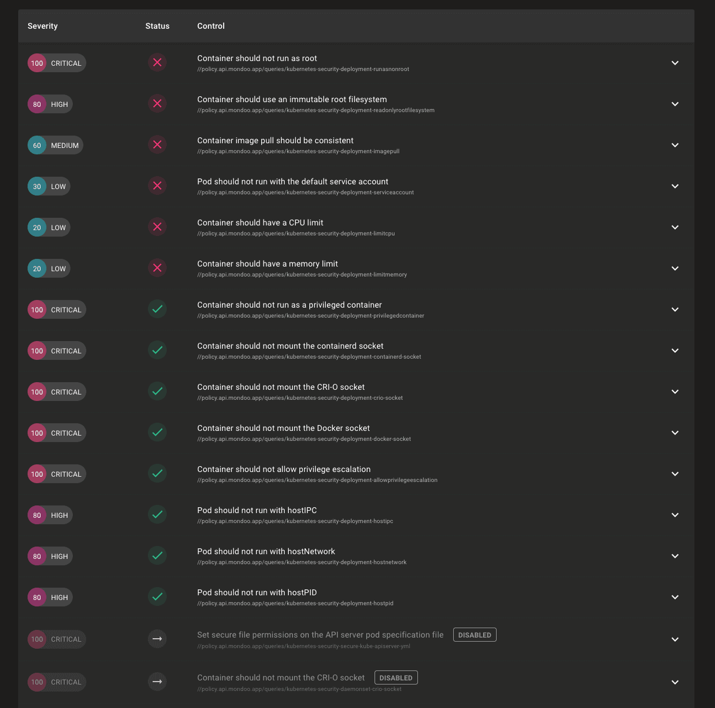
Task: Click the Control column header
Action: click(211, 26)
